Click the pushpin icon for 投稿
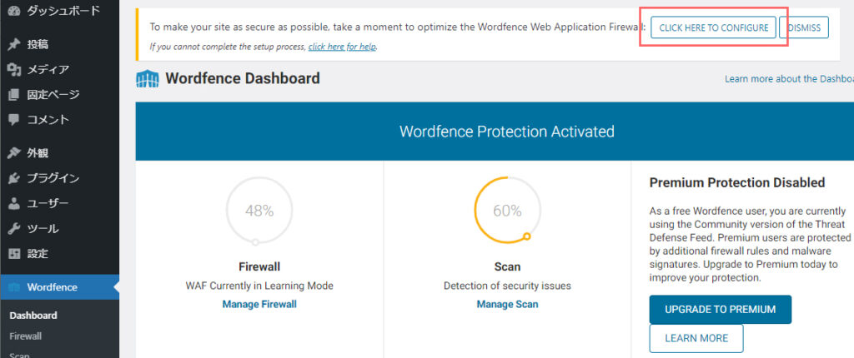The width and height of the screenshot is (854, 358). [x=14, y=45]
